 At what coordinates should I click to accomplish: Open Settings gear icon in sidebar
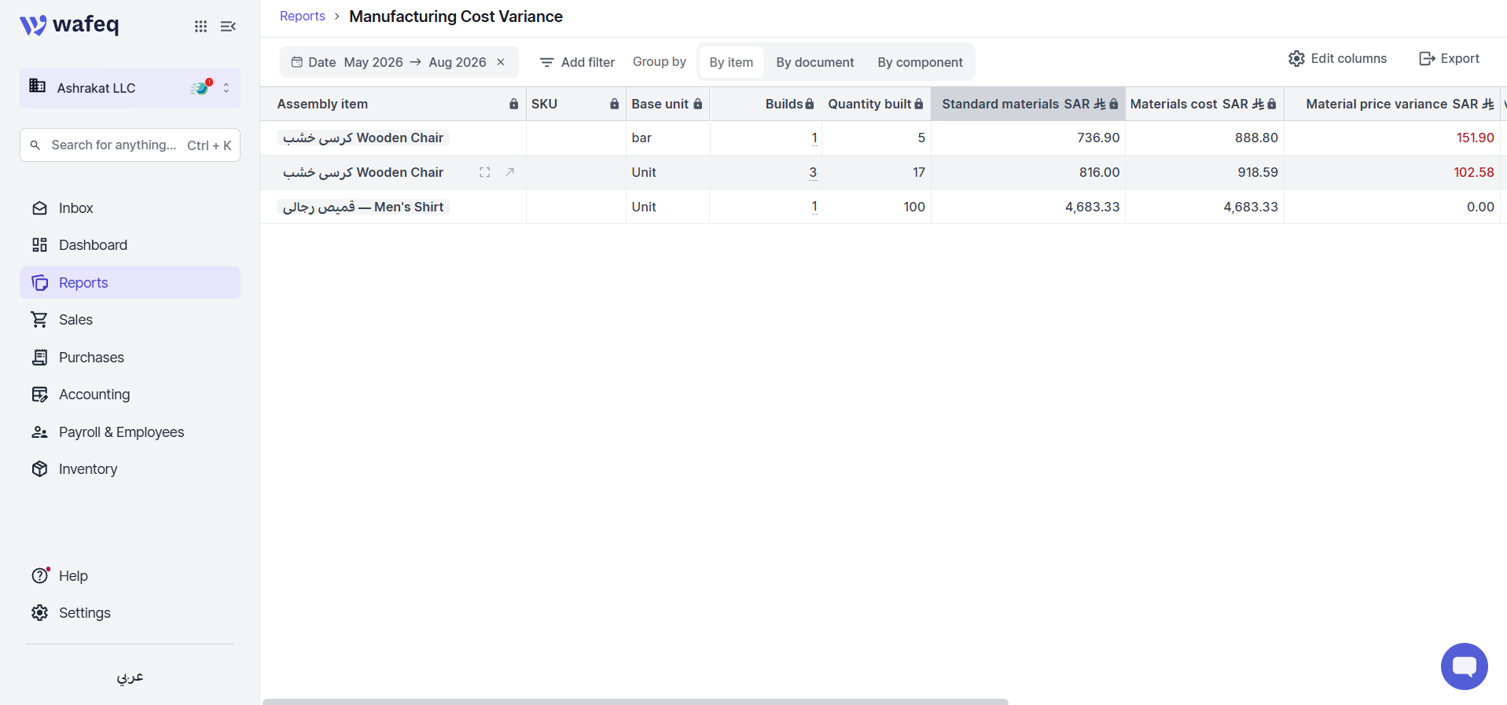pyautogui.click(x=40, y=613)
